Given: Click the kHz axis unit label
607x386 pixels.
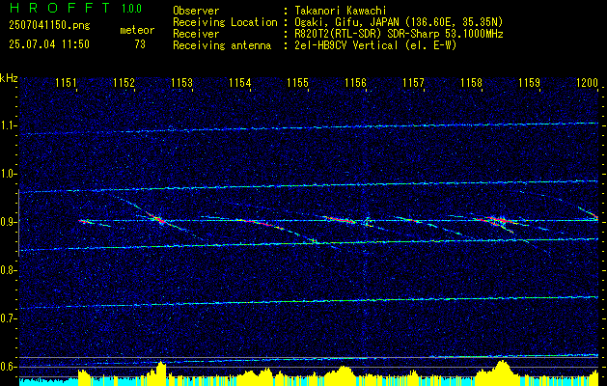Looking at the screenshot, I should pyautogui.click(x=9, y=78).
